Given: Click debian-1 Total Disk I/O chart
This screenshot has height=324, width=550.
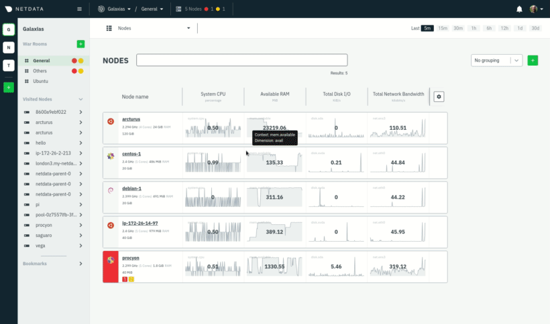Looking at the screenshot, I should click(x=336, y=197).
